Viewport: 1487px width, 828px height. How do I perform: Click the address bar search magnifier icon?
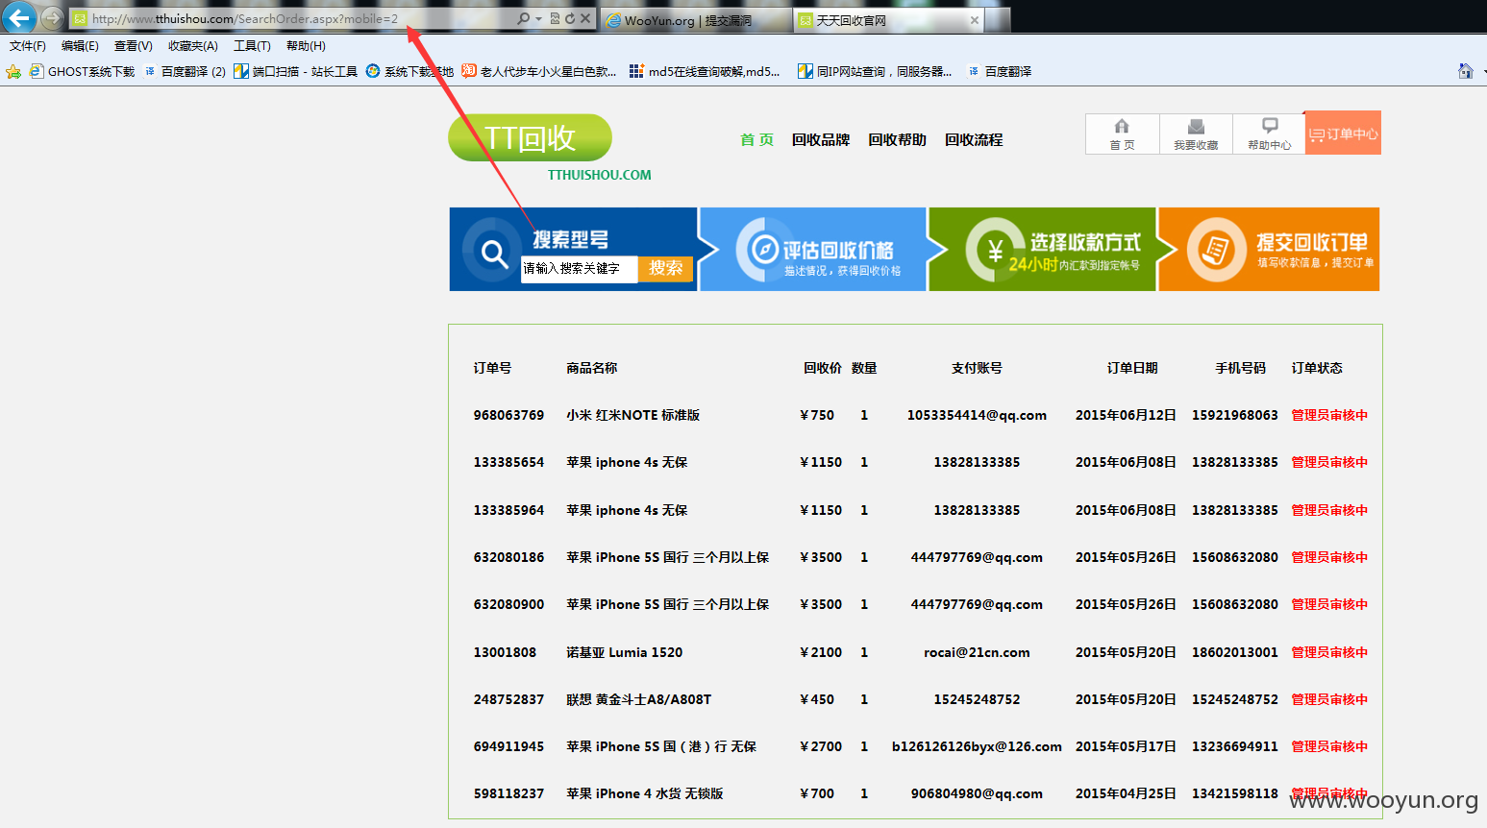click(x=523, y=18)
